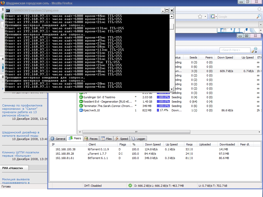The image size is (263, 197).
Task: Select peer 192.168.100.38
Action: 65,149
